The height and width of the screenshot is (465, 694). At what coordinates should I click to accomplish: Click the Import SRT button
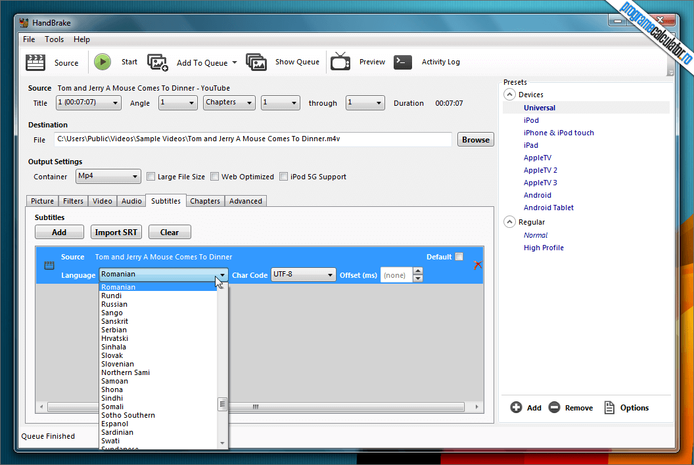(116, 232)
